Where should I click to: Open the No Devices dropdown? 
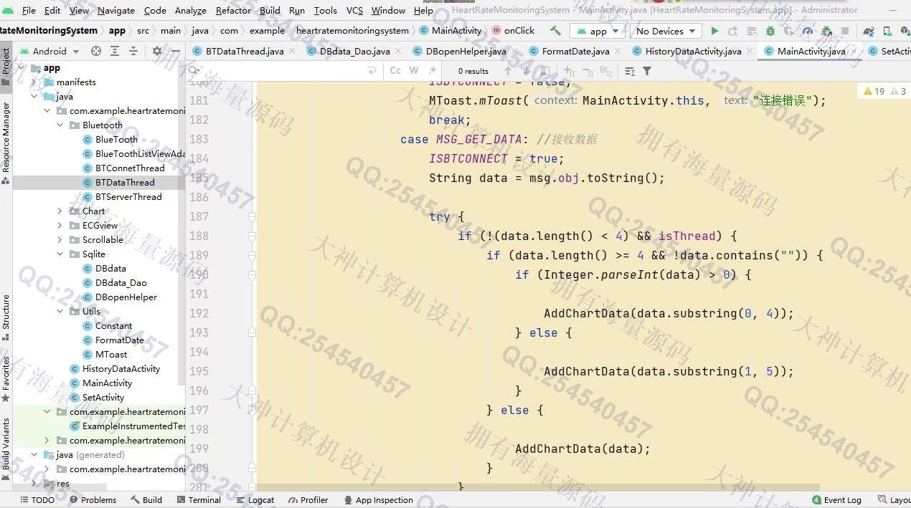[666, 31]
